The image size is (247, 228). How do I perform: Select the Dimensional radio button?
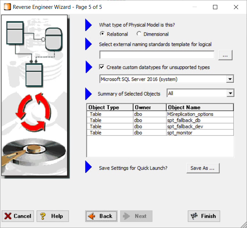(139, 34)
